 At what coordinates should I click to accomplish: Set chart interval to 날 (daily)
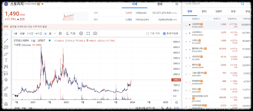[x=45, y=34]
